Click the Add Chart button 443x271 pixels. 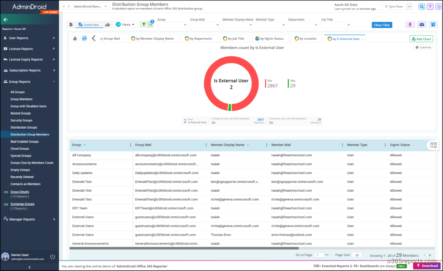421,39
